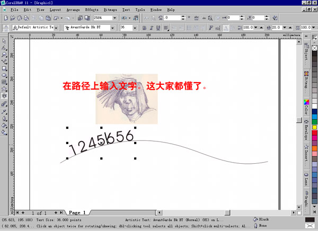Image resolution: width=318 pixels, height=231 pixels.
Task: Open the Outline tool flyout
Action: click(x=4, y=119)
